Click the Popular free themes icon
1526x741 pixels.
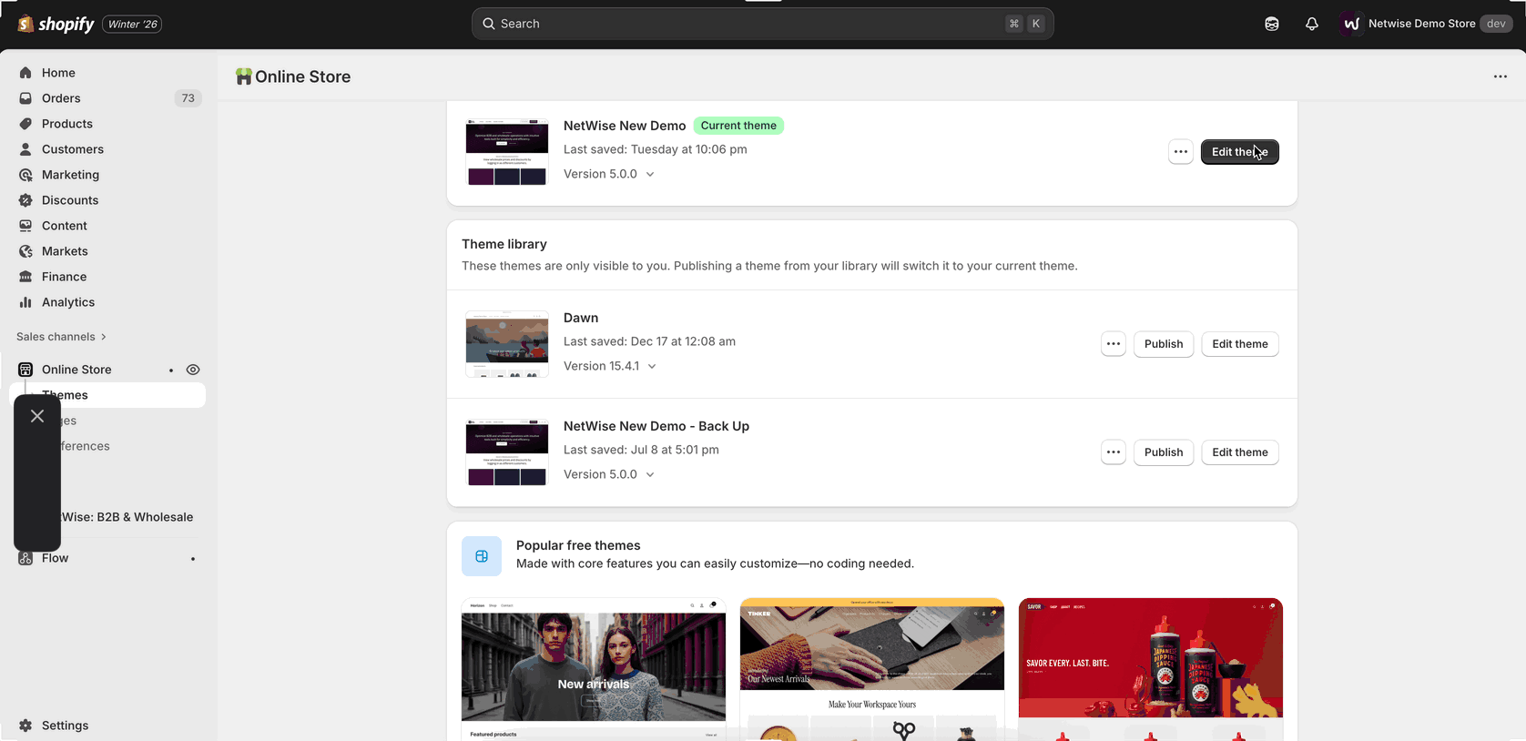pyautogui.click(x=482, y=556)
